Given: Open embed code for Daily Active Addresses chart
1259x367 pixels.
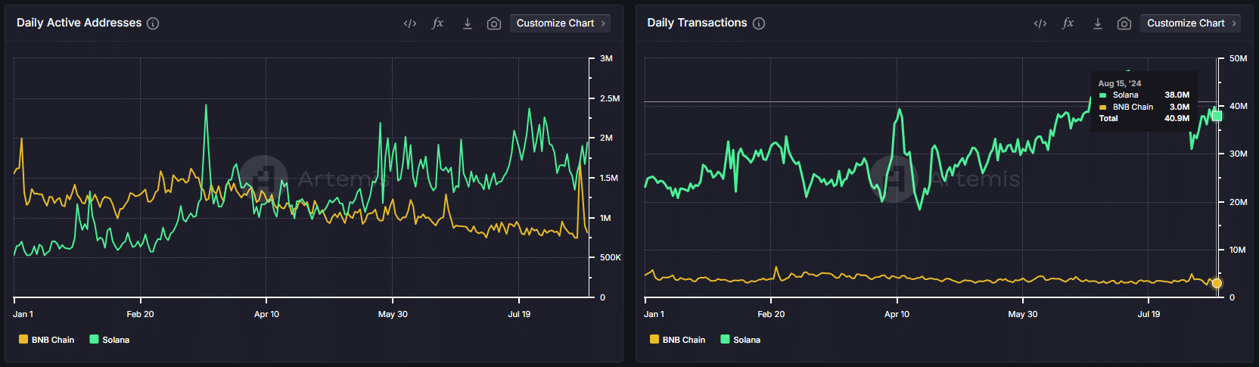Looking at the screenshot, I should point(410,23).
